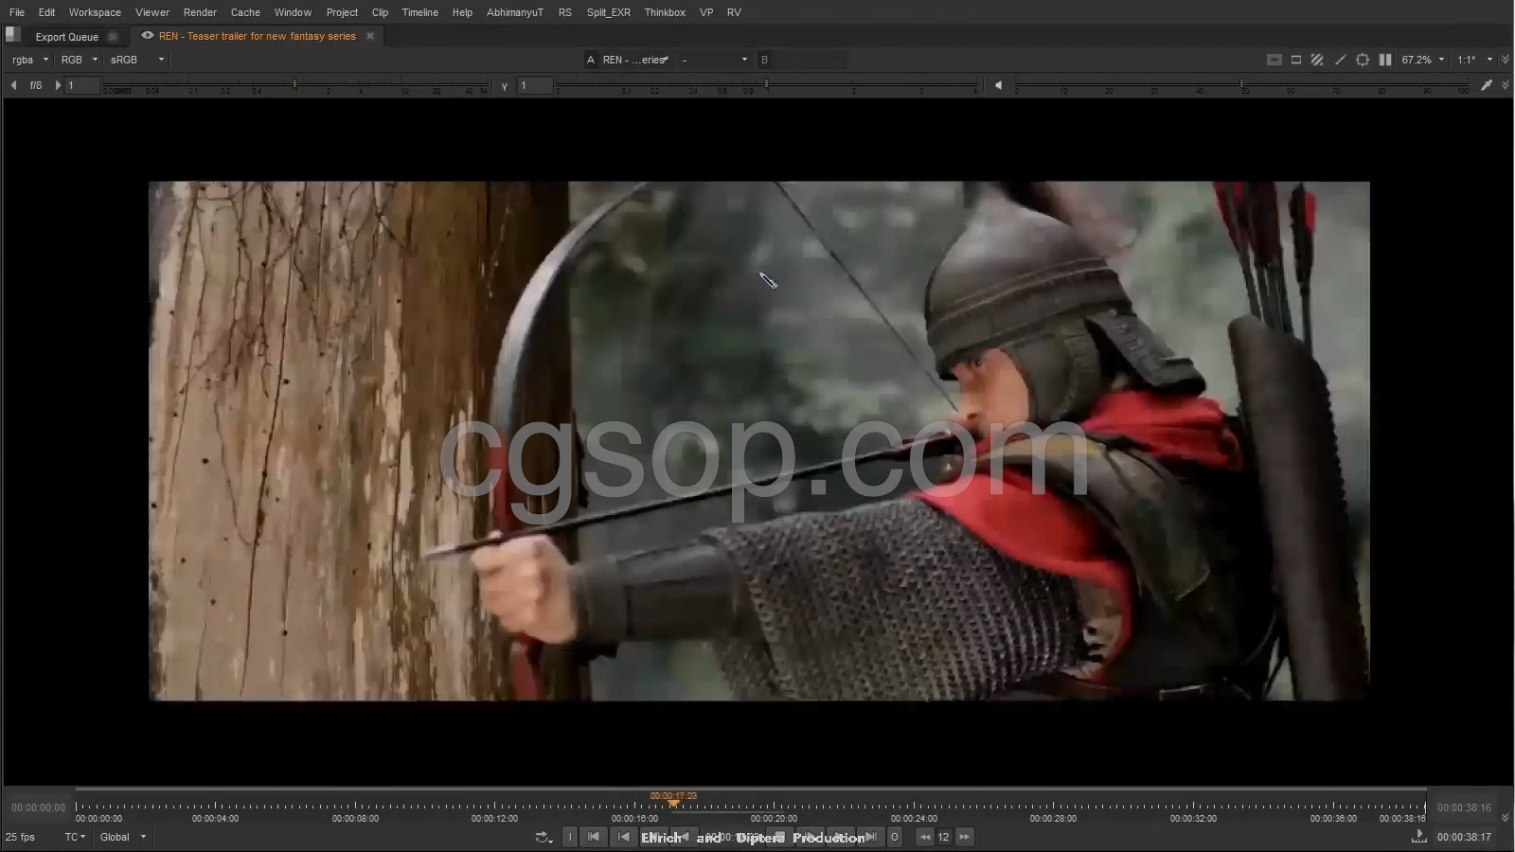The height and width of the screenshot is (852, 1515).
Task: Toggle the mask overlay rectangle icon
Action: tap(1296, 60)
